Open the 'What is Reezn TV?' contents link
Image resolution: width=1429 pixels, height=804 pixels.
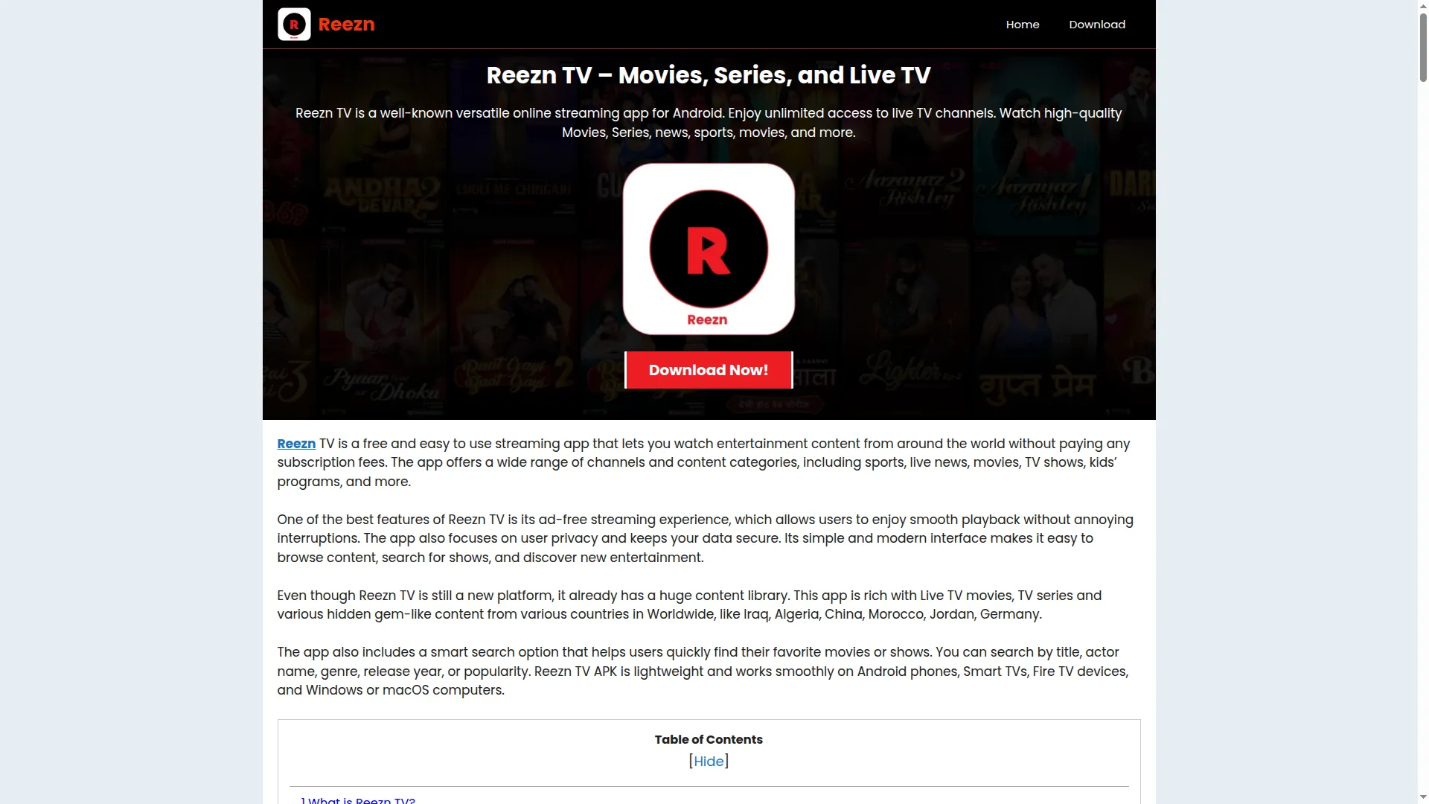(x=358, y=800)
